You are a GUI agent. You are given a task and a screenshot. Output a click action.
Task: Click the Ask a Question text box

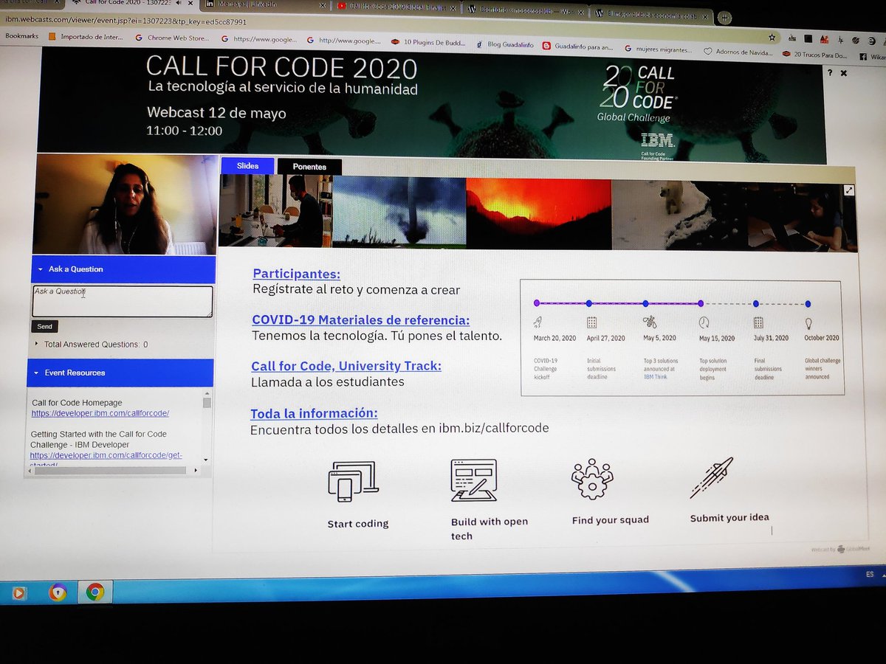pyautogui.click(x=122, y=302)
